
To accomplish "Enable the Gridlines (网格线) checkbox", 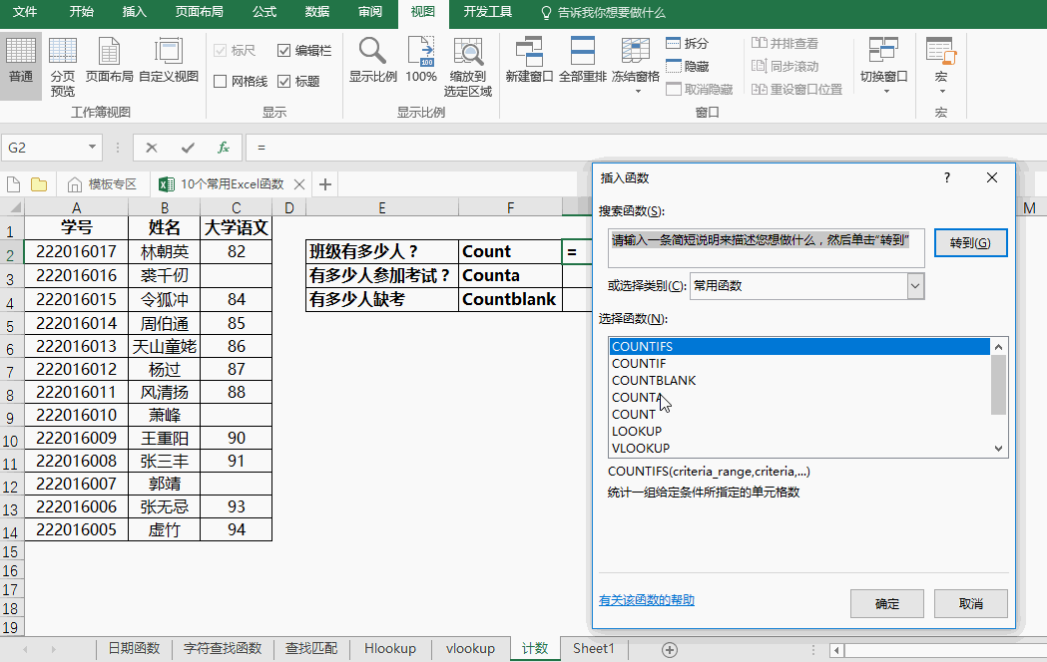I will 221,82.
